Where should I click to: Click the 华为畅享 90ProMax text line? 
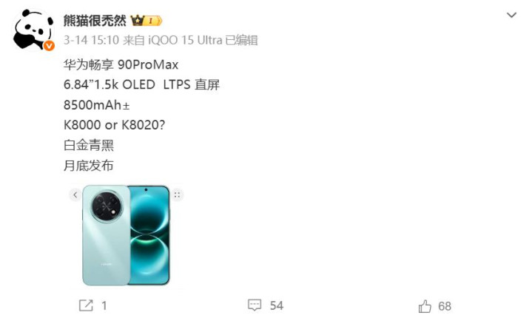point(121,64)
